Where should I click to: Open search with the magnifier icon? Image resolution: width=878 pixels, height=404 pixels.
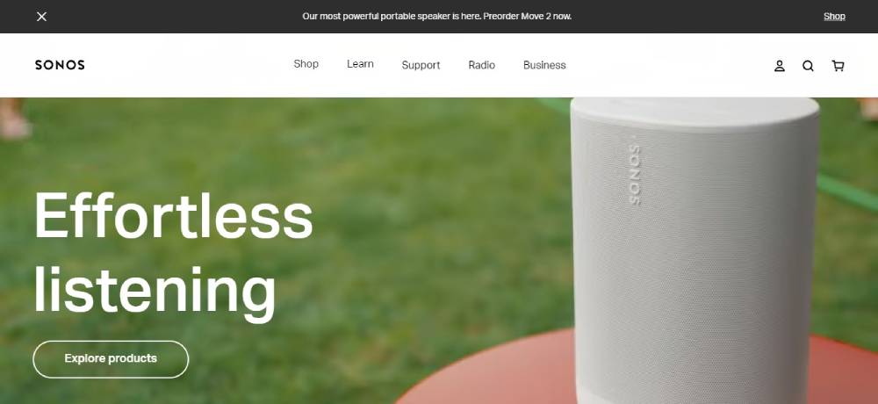[x=808, y=66]
